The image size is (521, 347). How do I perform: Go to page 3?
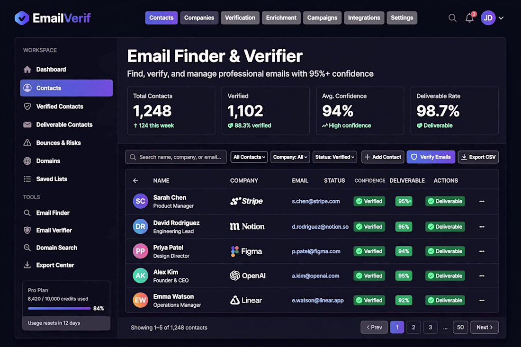pos(430,328)
